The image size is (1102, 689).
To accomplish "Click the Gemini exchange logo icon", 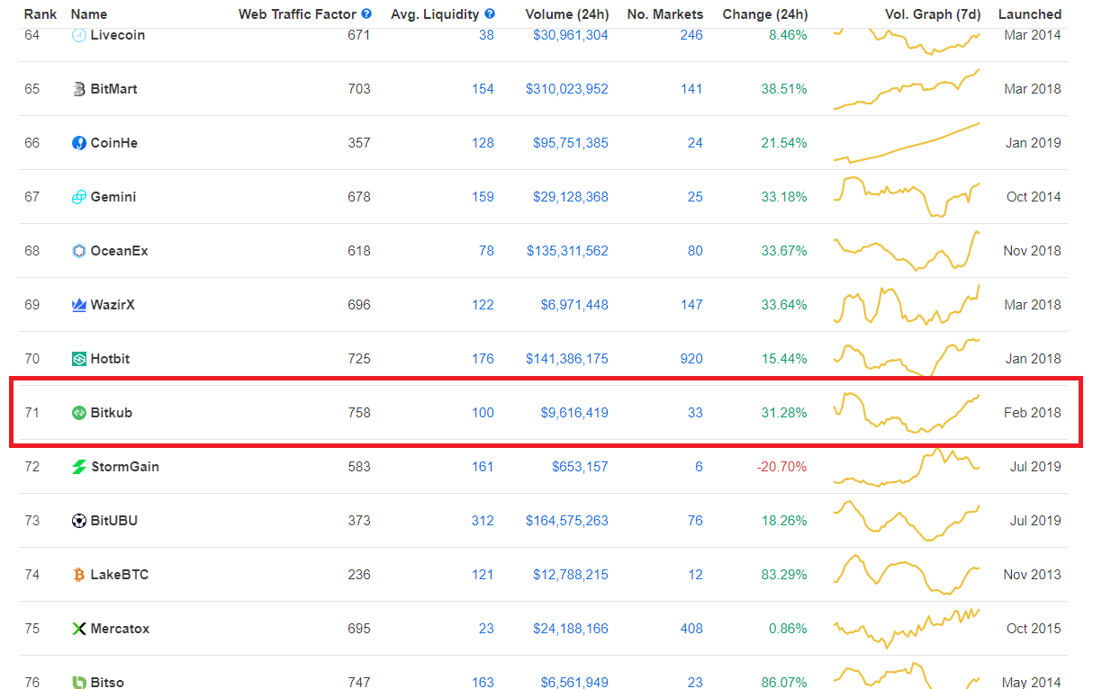I will 79,197.
